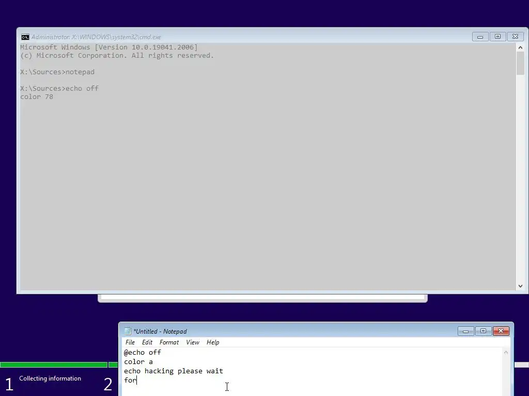Viewport: 529px width, 396px height.
Task: Click after 'for' in Notepad text area
Action: tap(137, 380)
